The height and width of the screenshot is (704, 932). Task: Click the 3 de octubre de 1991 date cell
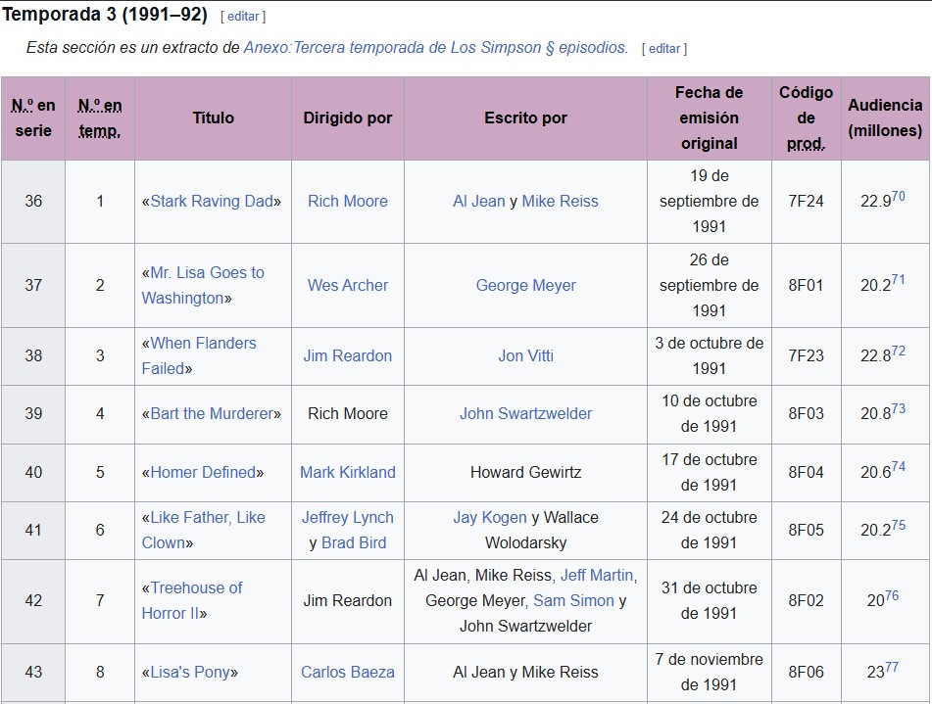710,355
